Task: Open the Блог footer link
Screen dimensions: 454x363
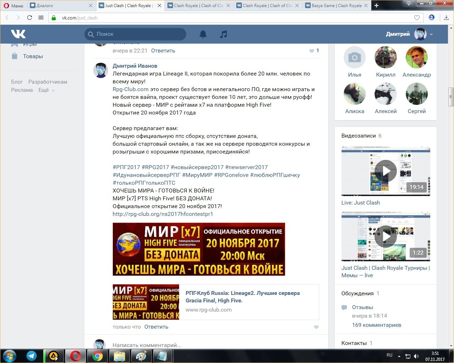Action: click(x=17, y=82)
